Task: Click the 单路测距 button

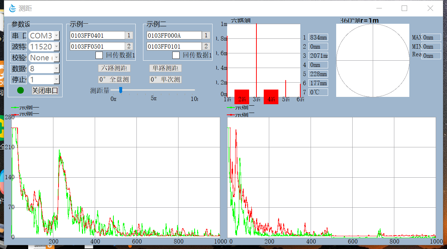Action: tap(165, 68)
